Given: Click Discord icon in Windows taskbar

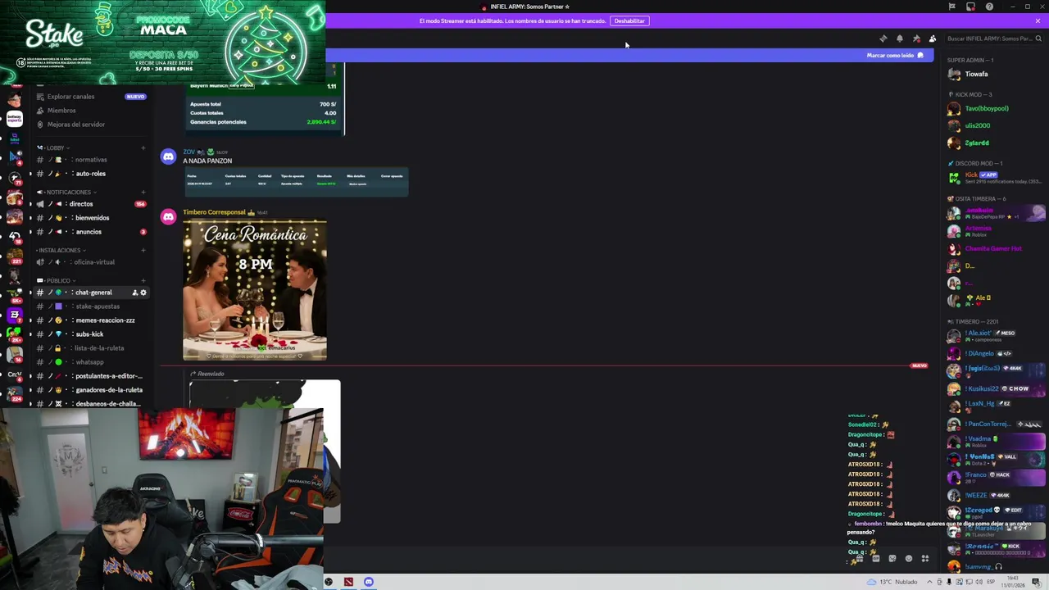Looking at the screenshot, I should (368, 582).
